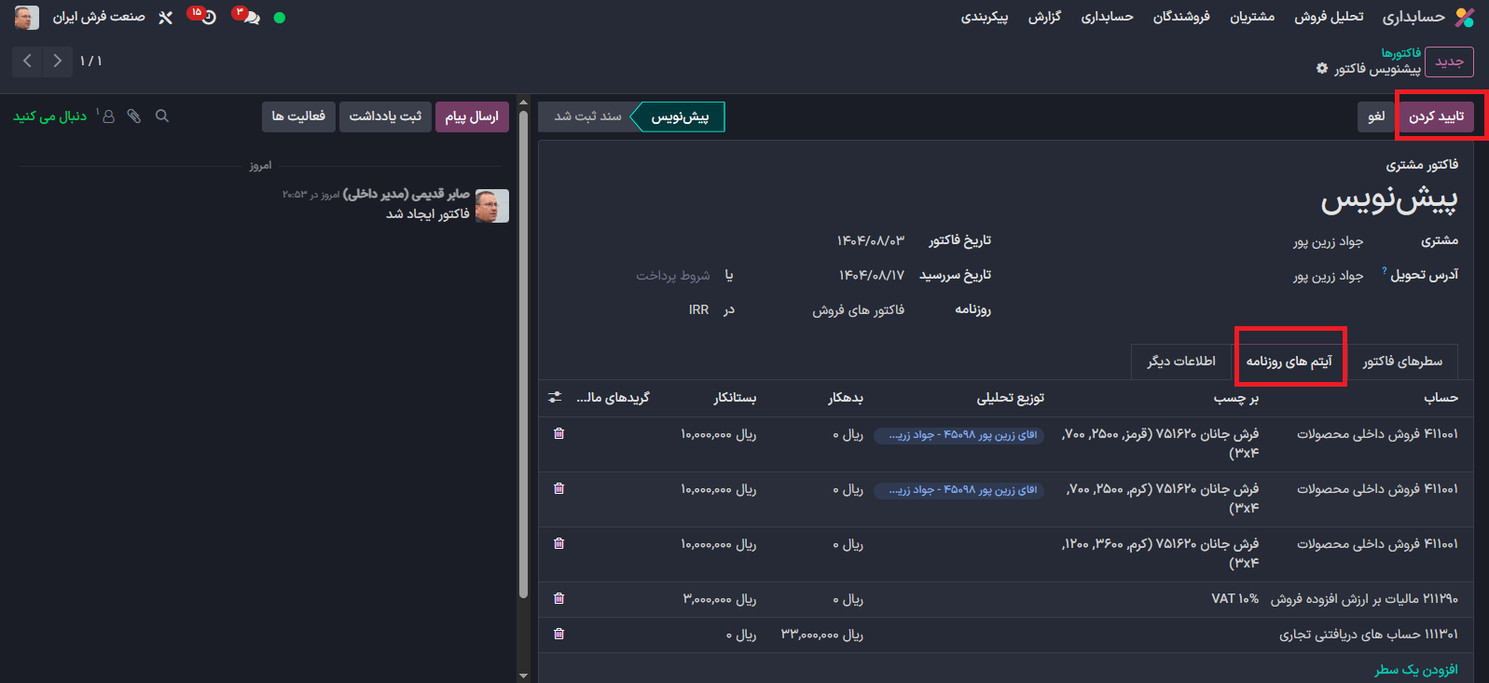Delete the first journal item row
Viewport: 1489px width, 683px height.
coord(558,433)
